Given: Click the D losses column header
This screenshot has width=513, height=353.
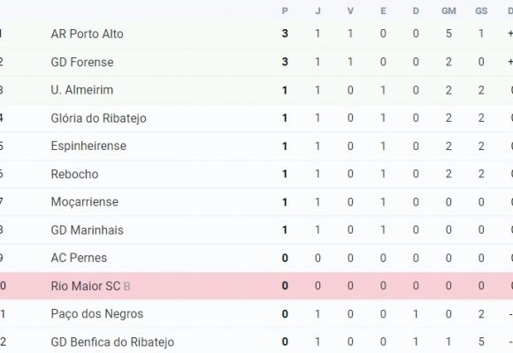Looking at the screenshot, I should coord(416,11).
